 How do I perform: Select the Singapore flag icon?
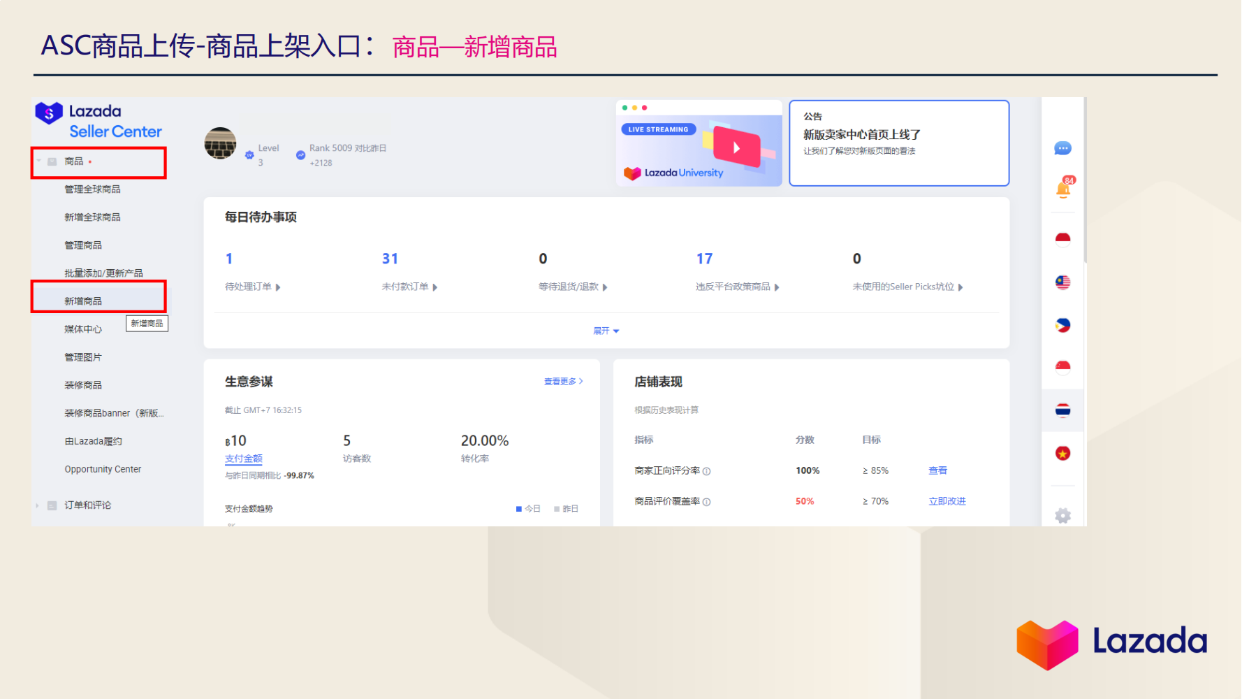click(x=1062, y=366)
